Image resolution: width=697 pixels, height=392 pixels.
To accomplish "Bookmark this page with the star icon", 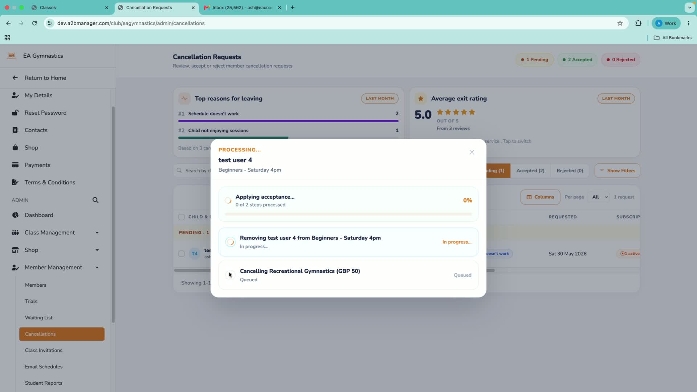I will (620, 23).
